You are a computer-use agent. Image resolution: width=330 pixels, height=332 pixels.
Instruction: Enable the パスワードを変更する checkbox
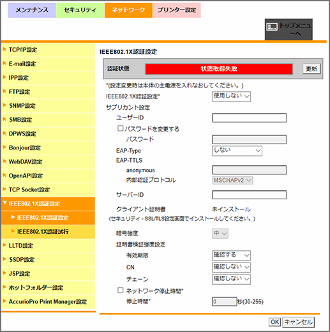(x=121, y=128)
